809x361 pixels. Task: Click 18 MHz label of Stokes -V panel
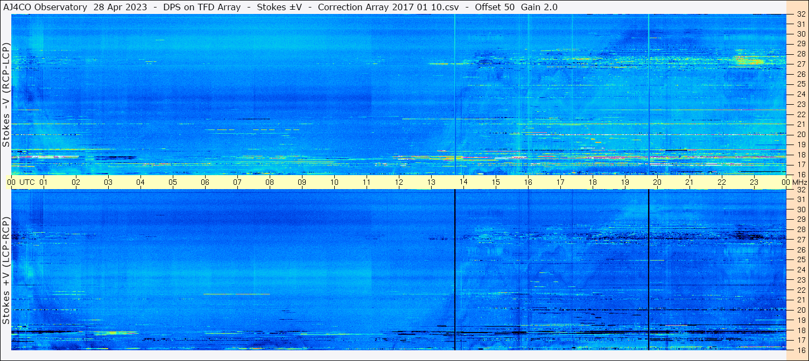[x=800, y=154]
